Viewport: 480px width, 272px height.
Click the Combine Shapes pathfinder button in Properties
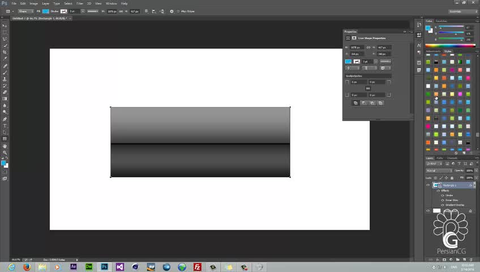[x=355, y=103]
